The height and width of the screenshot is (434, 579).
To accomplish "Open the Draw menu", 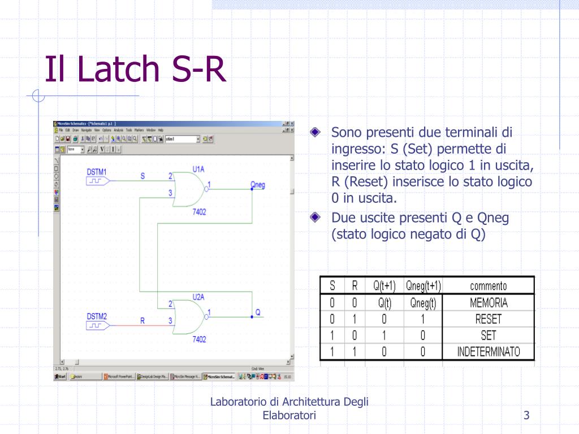I will pyautogui.click(x=76, y=131).
